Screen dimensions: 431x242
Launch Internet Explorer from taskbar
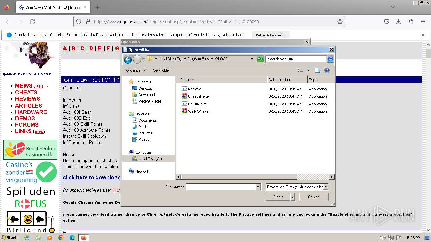coord(27,238)
